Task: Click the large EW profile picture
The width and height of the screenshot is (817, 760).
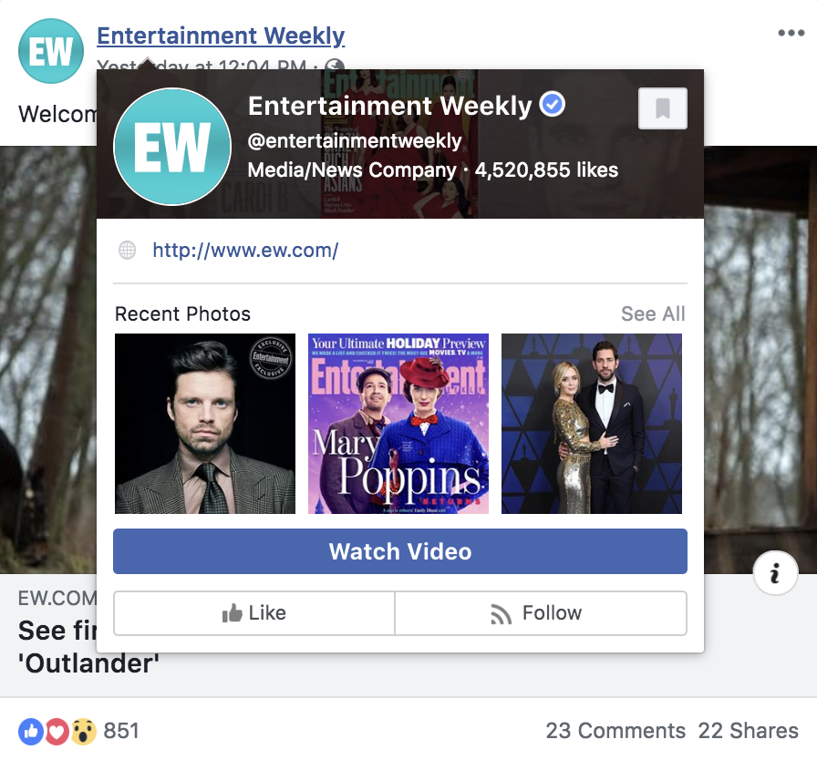Action: point(172,147)
